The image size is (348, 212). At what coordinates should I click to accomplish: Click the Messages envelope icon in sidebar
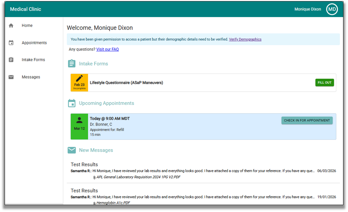pos(11,77)
